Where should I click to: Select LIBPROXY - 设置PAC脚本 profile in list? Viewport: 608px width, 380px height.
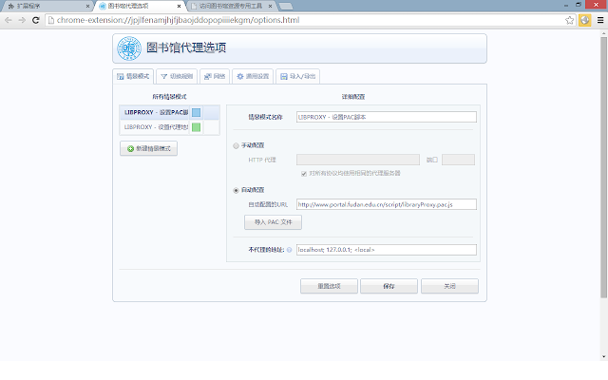point(156,112)
